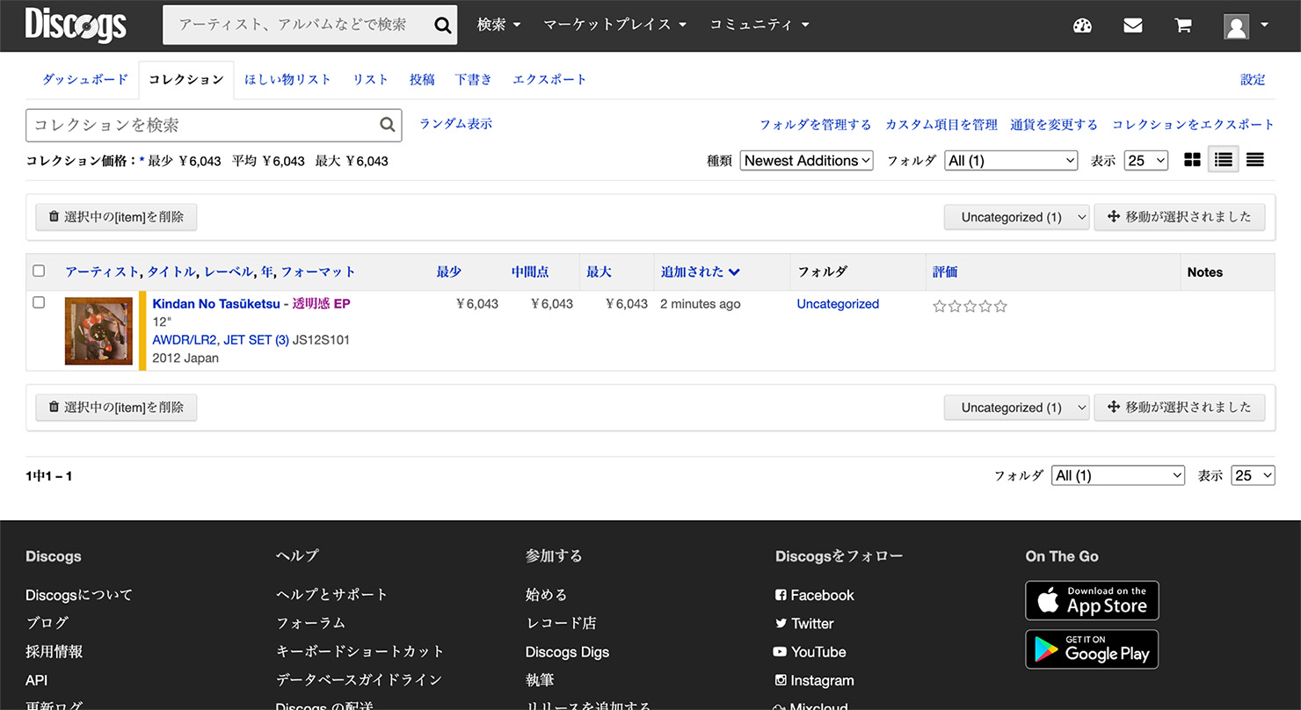Click the lower 選択中の[item]を削除 button
The image size is (1301, 710).
[116, 408]
